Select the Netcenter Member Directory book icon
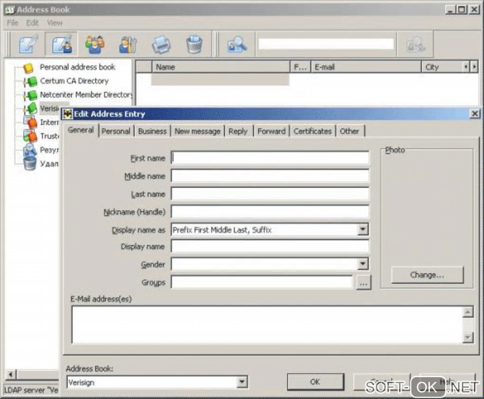 30,96
